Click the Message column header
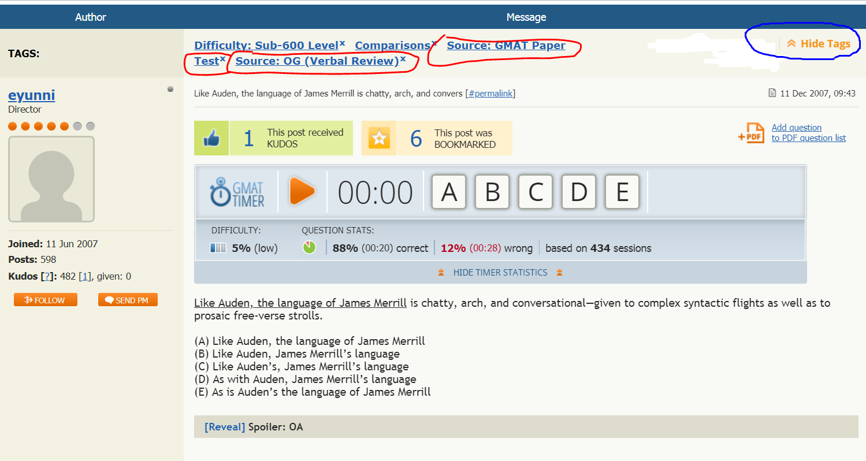Image resolution: width=866 pixels, height=461 pixels. (526, 17)
